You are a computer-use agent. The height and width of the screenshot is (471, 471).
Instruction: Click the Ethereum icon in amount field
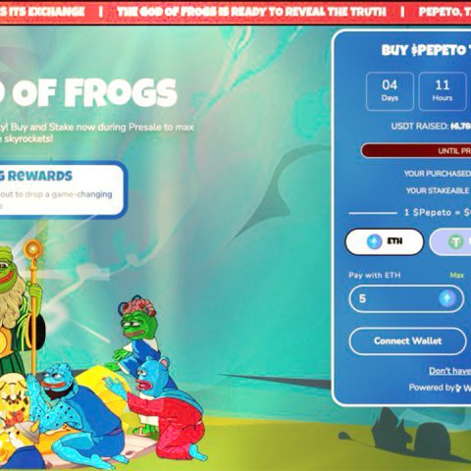pos(447,298)
